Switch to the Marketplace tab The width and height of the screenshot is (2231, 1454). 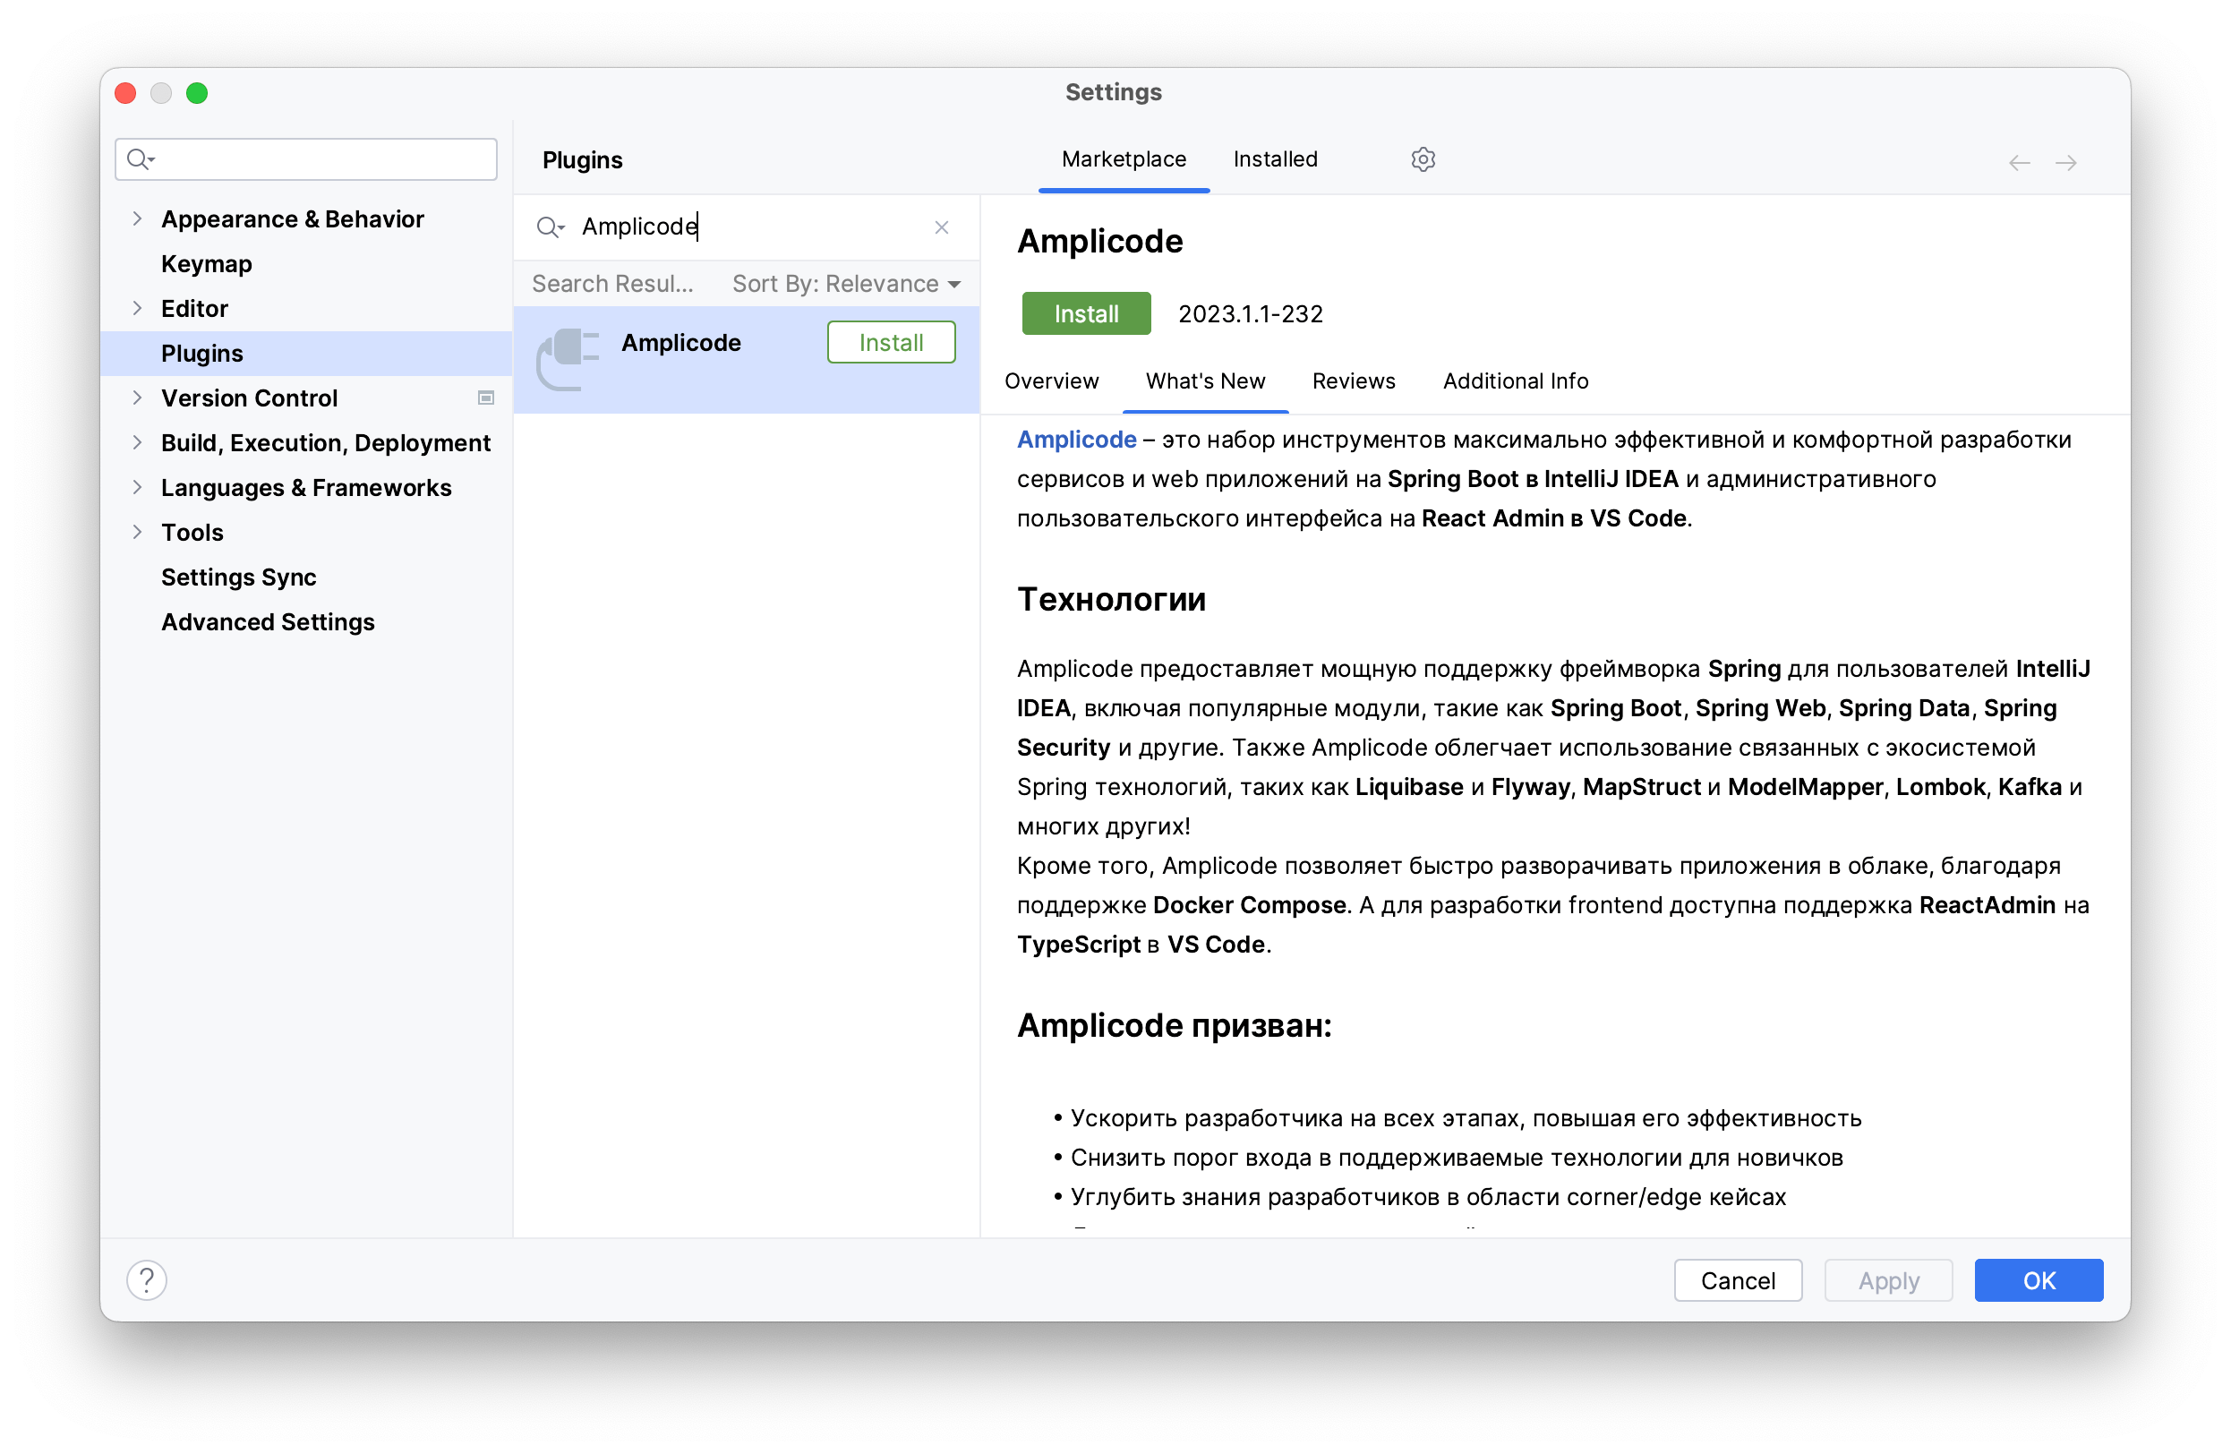point(1123,159)
